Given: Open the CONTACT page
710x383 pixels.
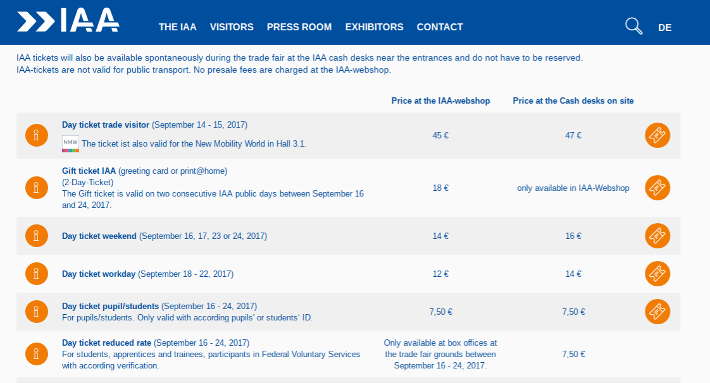Looking at the screenshot, I should click(440, 27).
